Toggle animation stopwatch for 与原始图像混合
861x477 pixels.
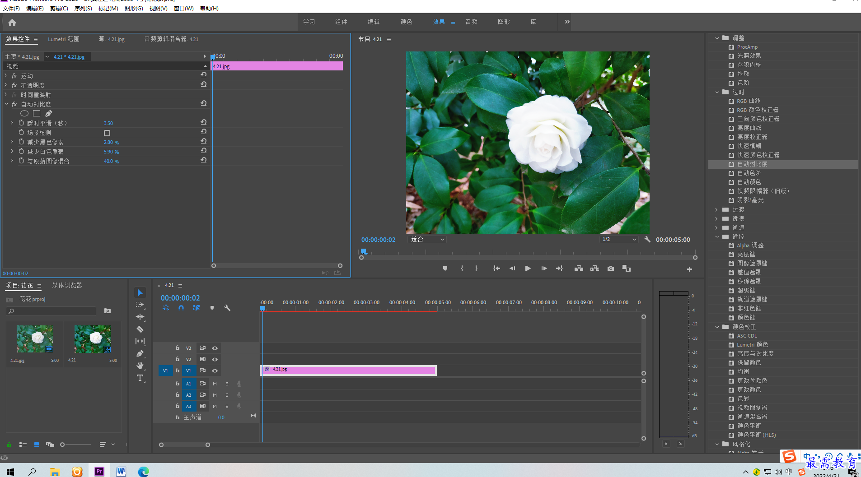21,161
